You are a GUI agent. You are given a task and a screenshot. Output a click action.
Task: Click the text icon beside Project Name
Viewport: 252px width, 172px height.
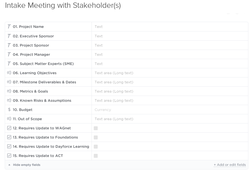click(x=9, y=27)
